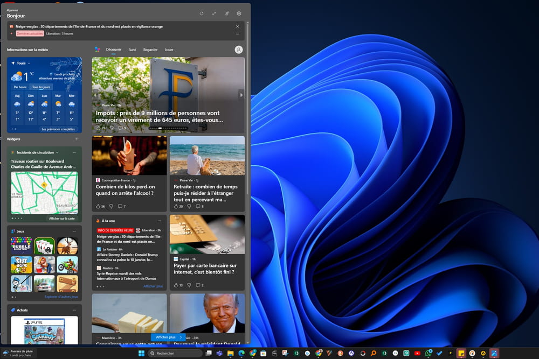
Task: Open widgets settings gear
Action: pyautogui.click(x=239, y=13)
